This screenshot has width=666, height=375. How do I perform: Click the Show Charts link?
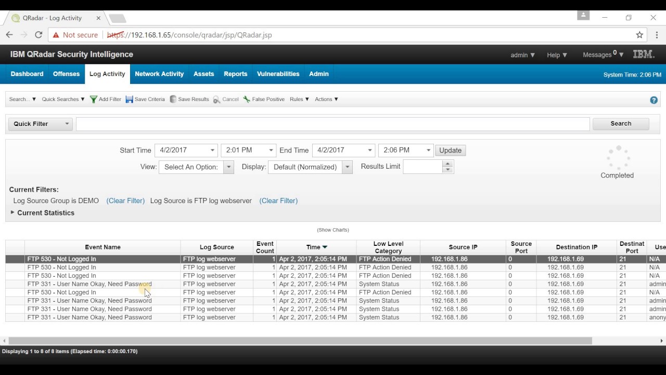click(x=333, y=230)
